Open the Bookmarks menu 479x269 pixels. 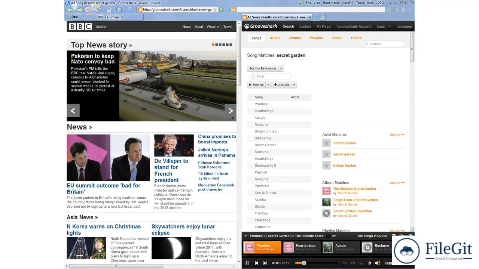[331, 3]
